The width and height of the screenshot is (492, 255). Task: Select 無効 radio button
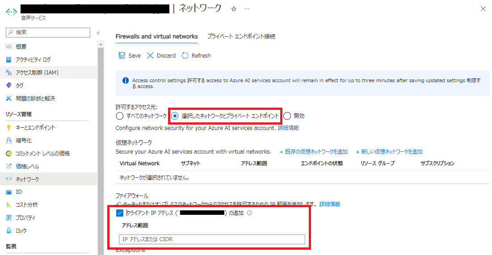287,116
